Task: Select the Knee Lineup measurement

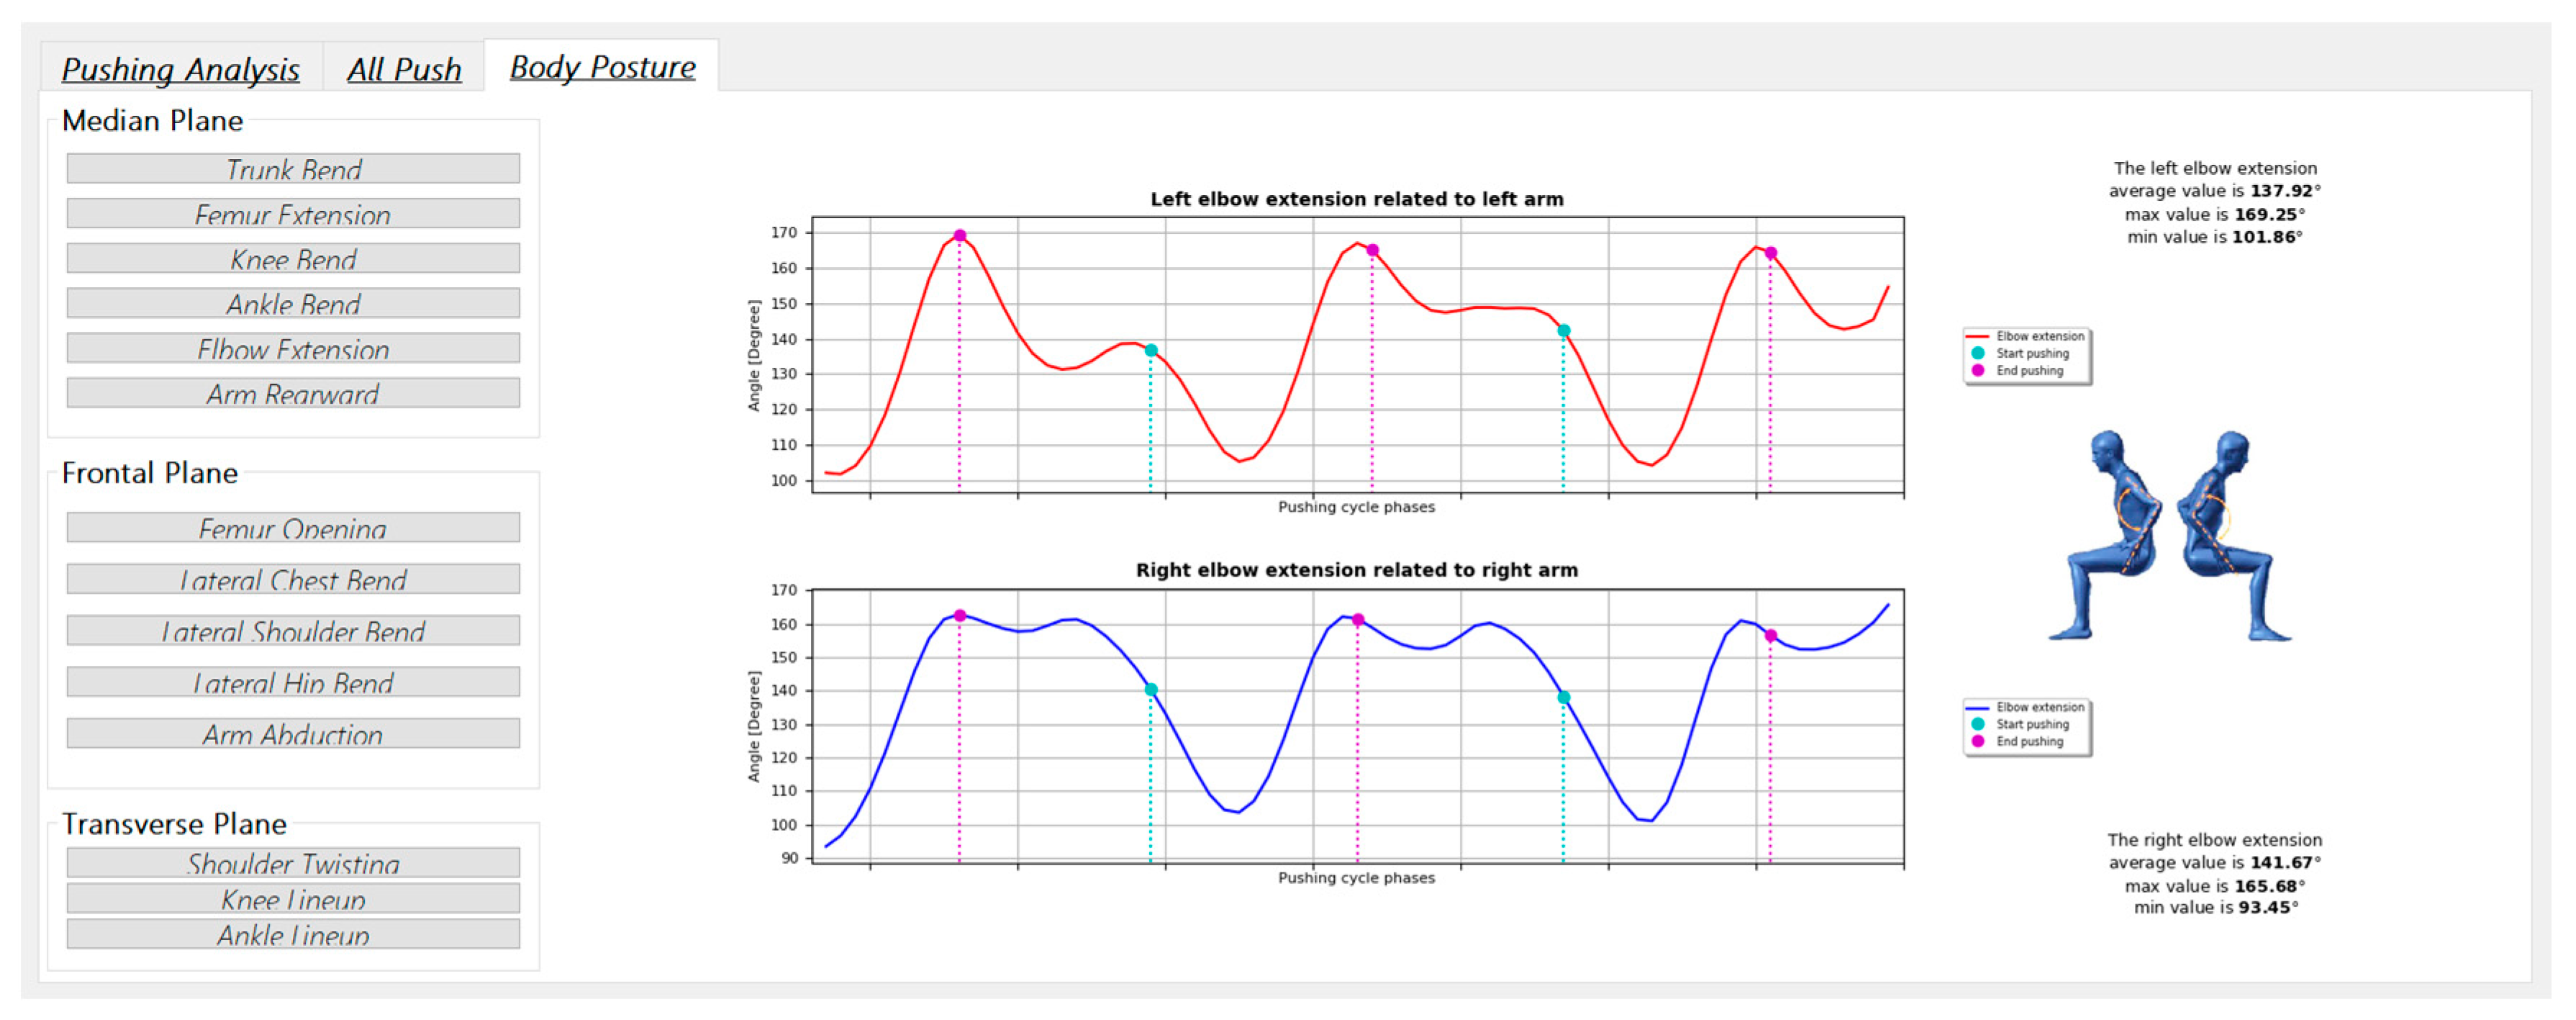Action: (x=293, y=899)
